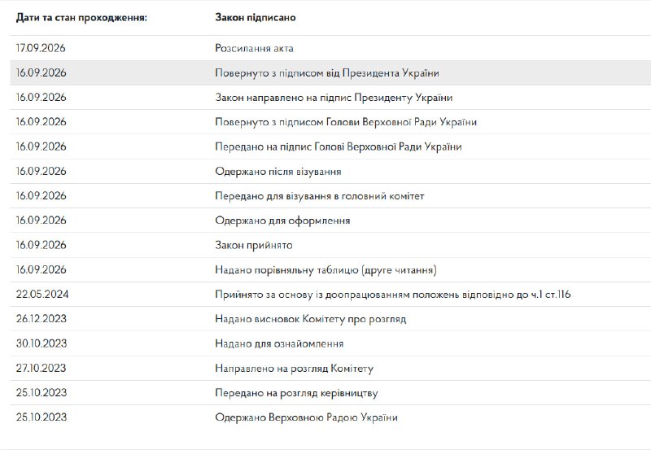Click the date 22.05.2024

click(42, 295)
